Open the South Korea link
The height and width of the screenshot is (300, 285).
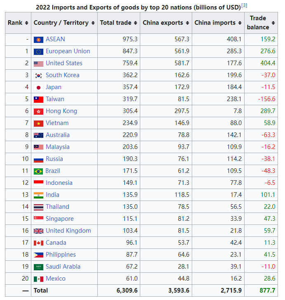coord(63,75)
